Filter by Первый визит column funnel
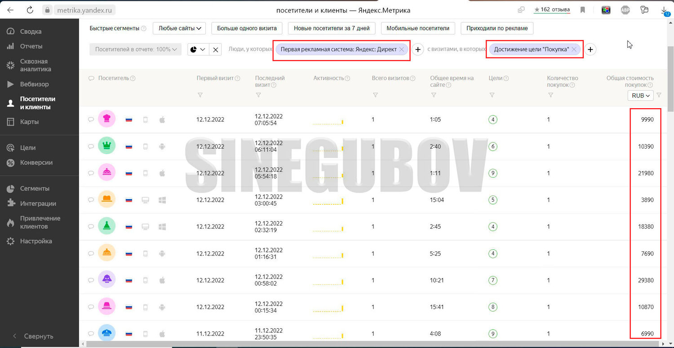The image size is (674, 348). 200,95
